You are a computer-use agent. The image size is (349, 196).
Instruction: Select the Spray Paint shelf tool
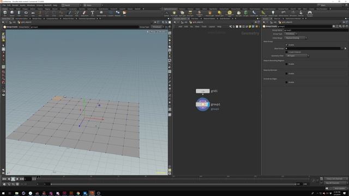[x=85, y=13]
